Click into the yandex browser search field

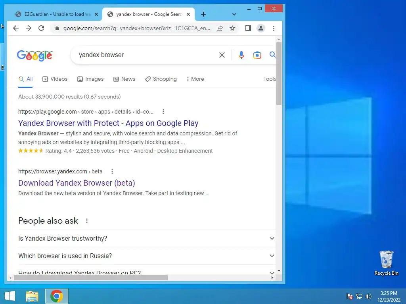coord(147,55)
